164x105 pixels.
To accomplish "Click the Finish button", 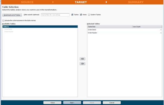I will coord(92,103).
